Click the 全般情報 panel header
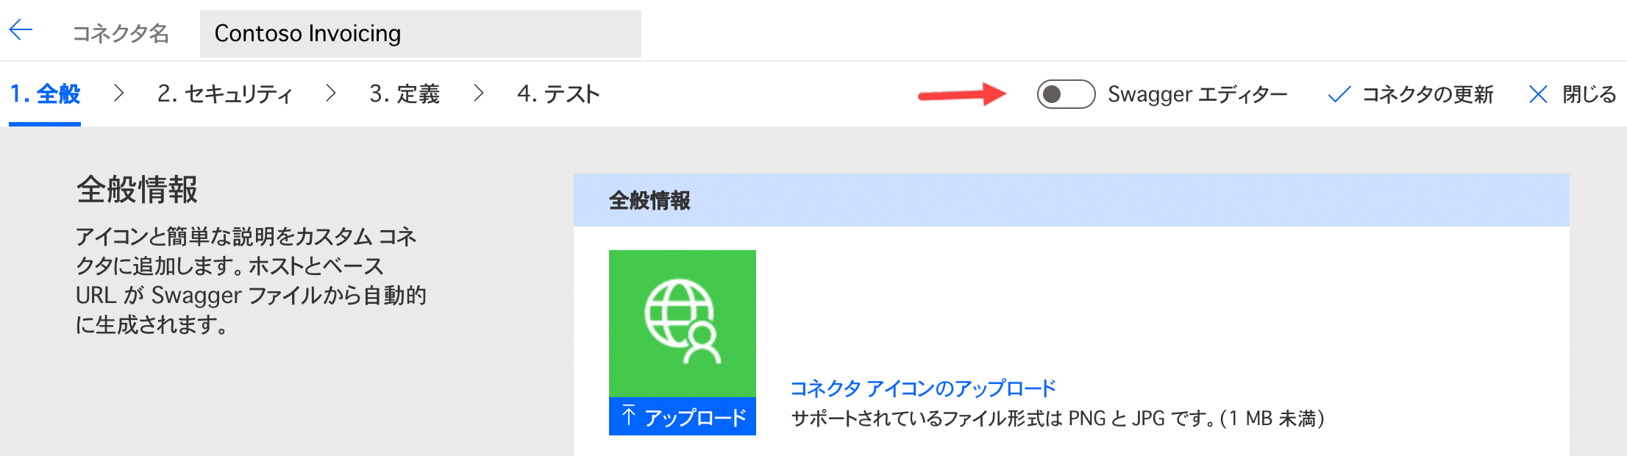The image size is (1627, 456). pos(1071,200)
